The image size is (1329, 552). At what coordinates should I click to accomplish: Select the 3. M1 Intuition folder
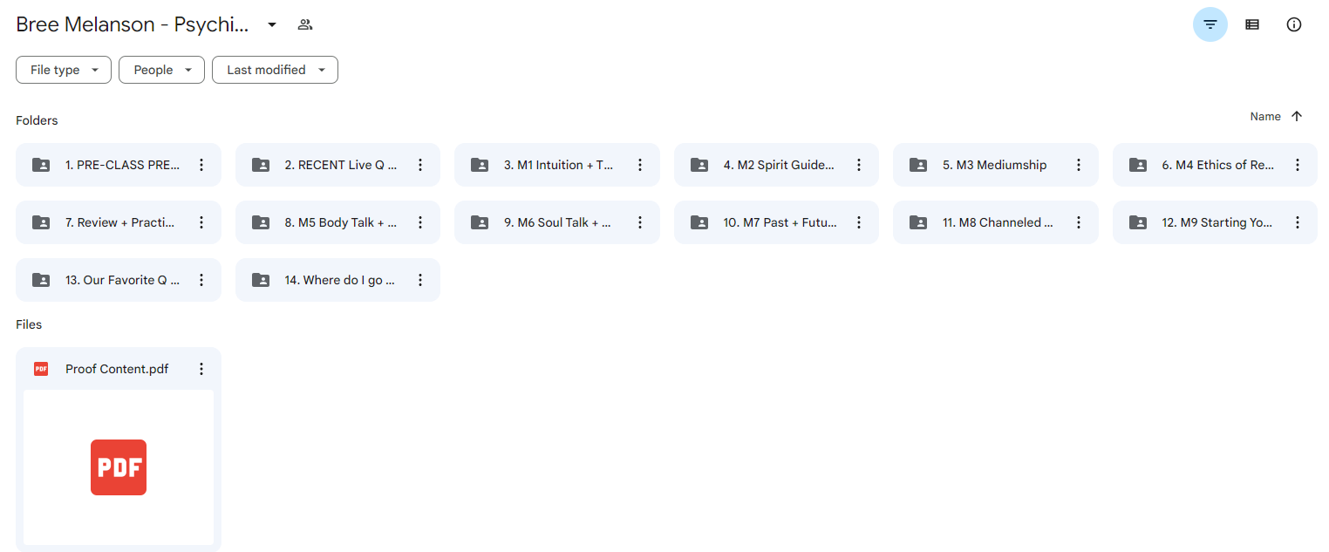point(557,165)
